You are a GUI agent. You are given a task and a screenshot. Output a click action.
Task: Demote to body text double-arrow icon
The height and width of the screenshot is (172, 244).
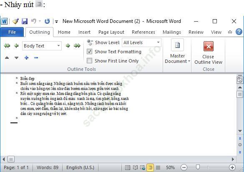(77, 46)
